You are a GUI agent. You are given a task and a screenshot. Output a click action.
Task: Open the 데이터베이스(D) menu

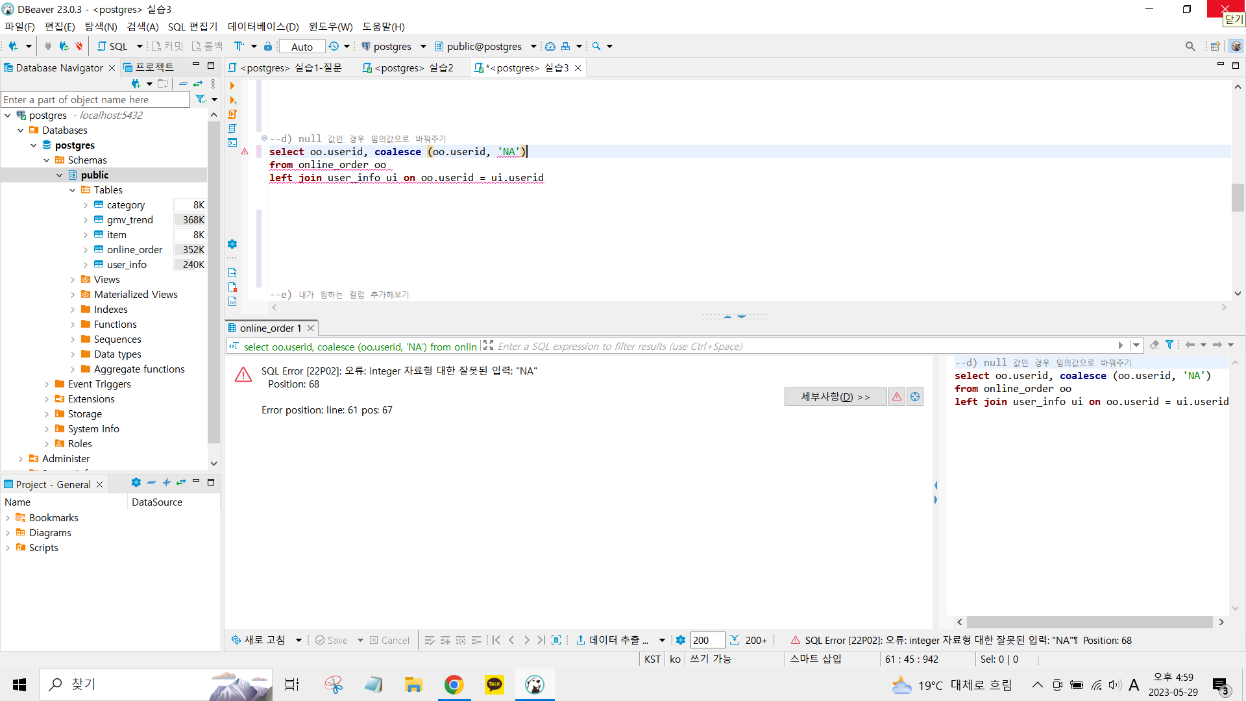pyautogui.click(x=263, y=27)
